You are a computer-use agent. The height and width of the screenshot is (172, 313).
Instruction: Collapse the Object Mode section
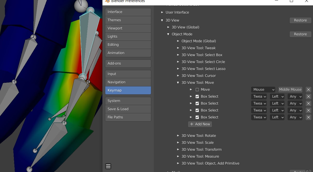click(x=168, y=34)
